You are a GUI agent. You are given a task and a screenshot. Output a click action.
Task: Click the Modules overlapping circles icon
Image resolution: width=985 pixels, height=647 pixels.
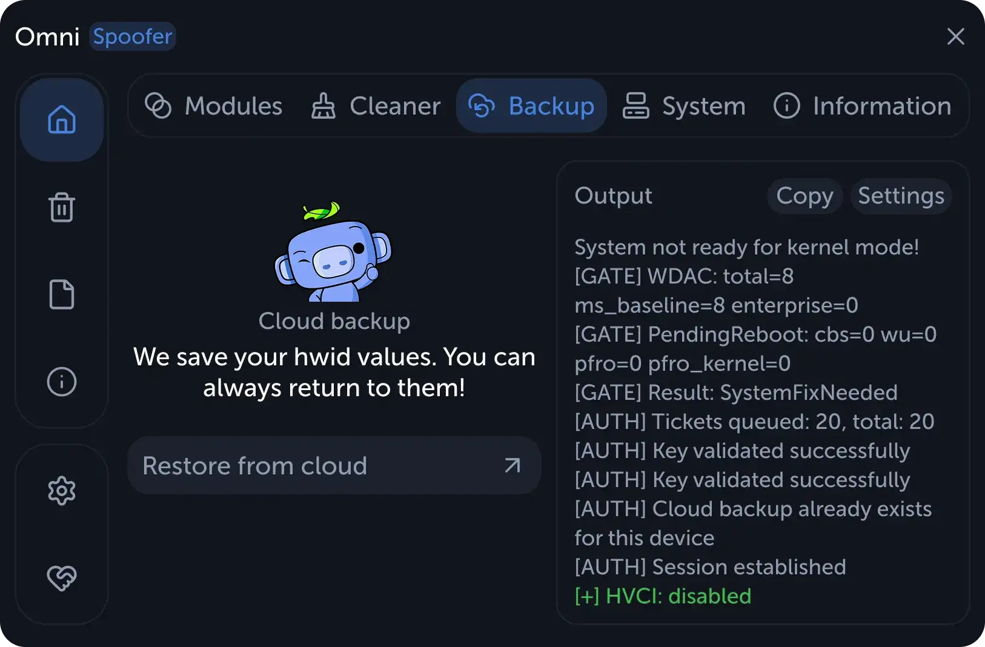point(158,105)
